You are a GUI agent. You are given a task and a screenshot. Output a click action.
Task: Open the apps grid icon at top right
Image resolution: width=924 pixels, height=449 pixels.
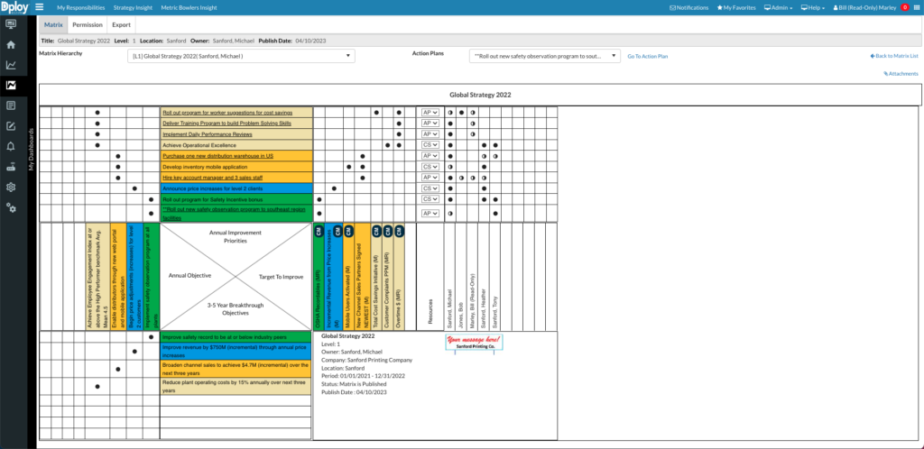point(915,7)
